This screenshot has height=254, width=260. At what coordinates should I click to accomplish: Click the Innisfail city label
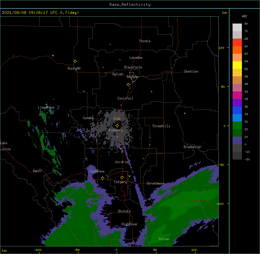point(125,98)
